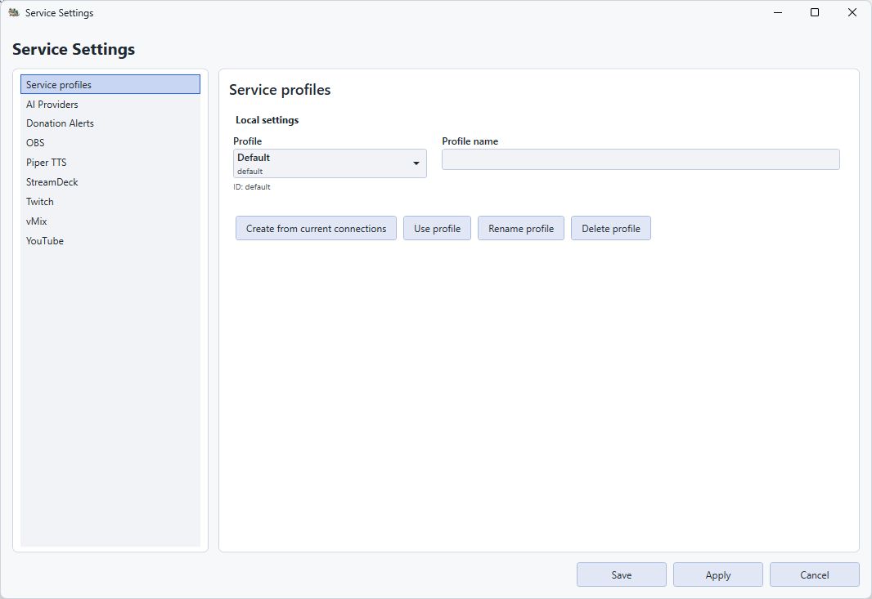Go to YouTube settings
This screenshot has width=872, height=599.
coord(110,240)
